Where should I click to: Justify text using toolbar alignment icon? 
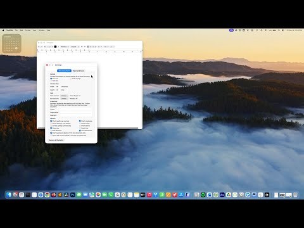(x=96, y=47)
